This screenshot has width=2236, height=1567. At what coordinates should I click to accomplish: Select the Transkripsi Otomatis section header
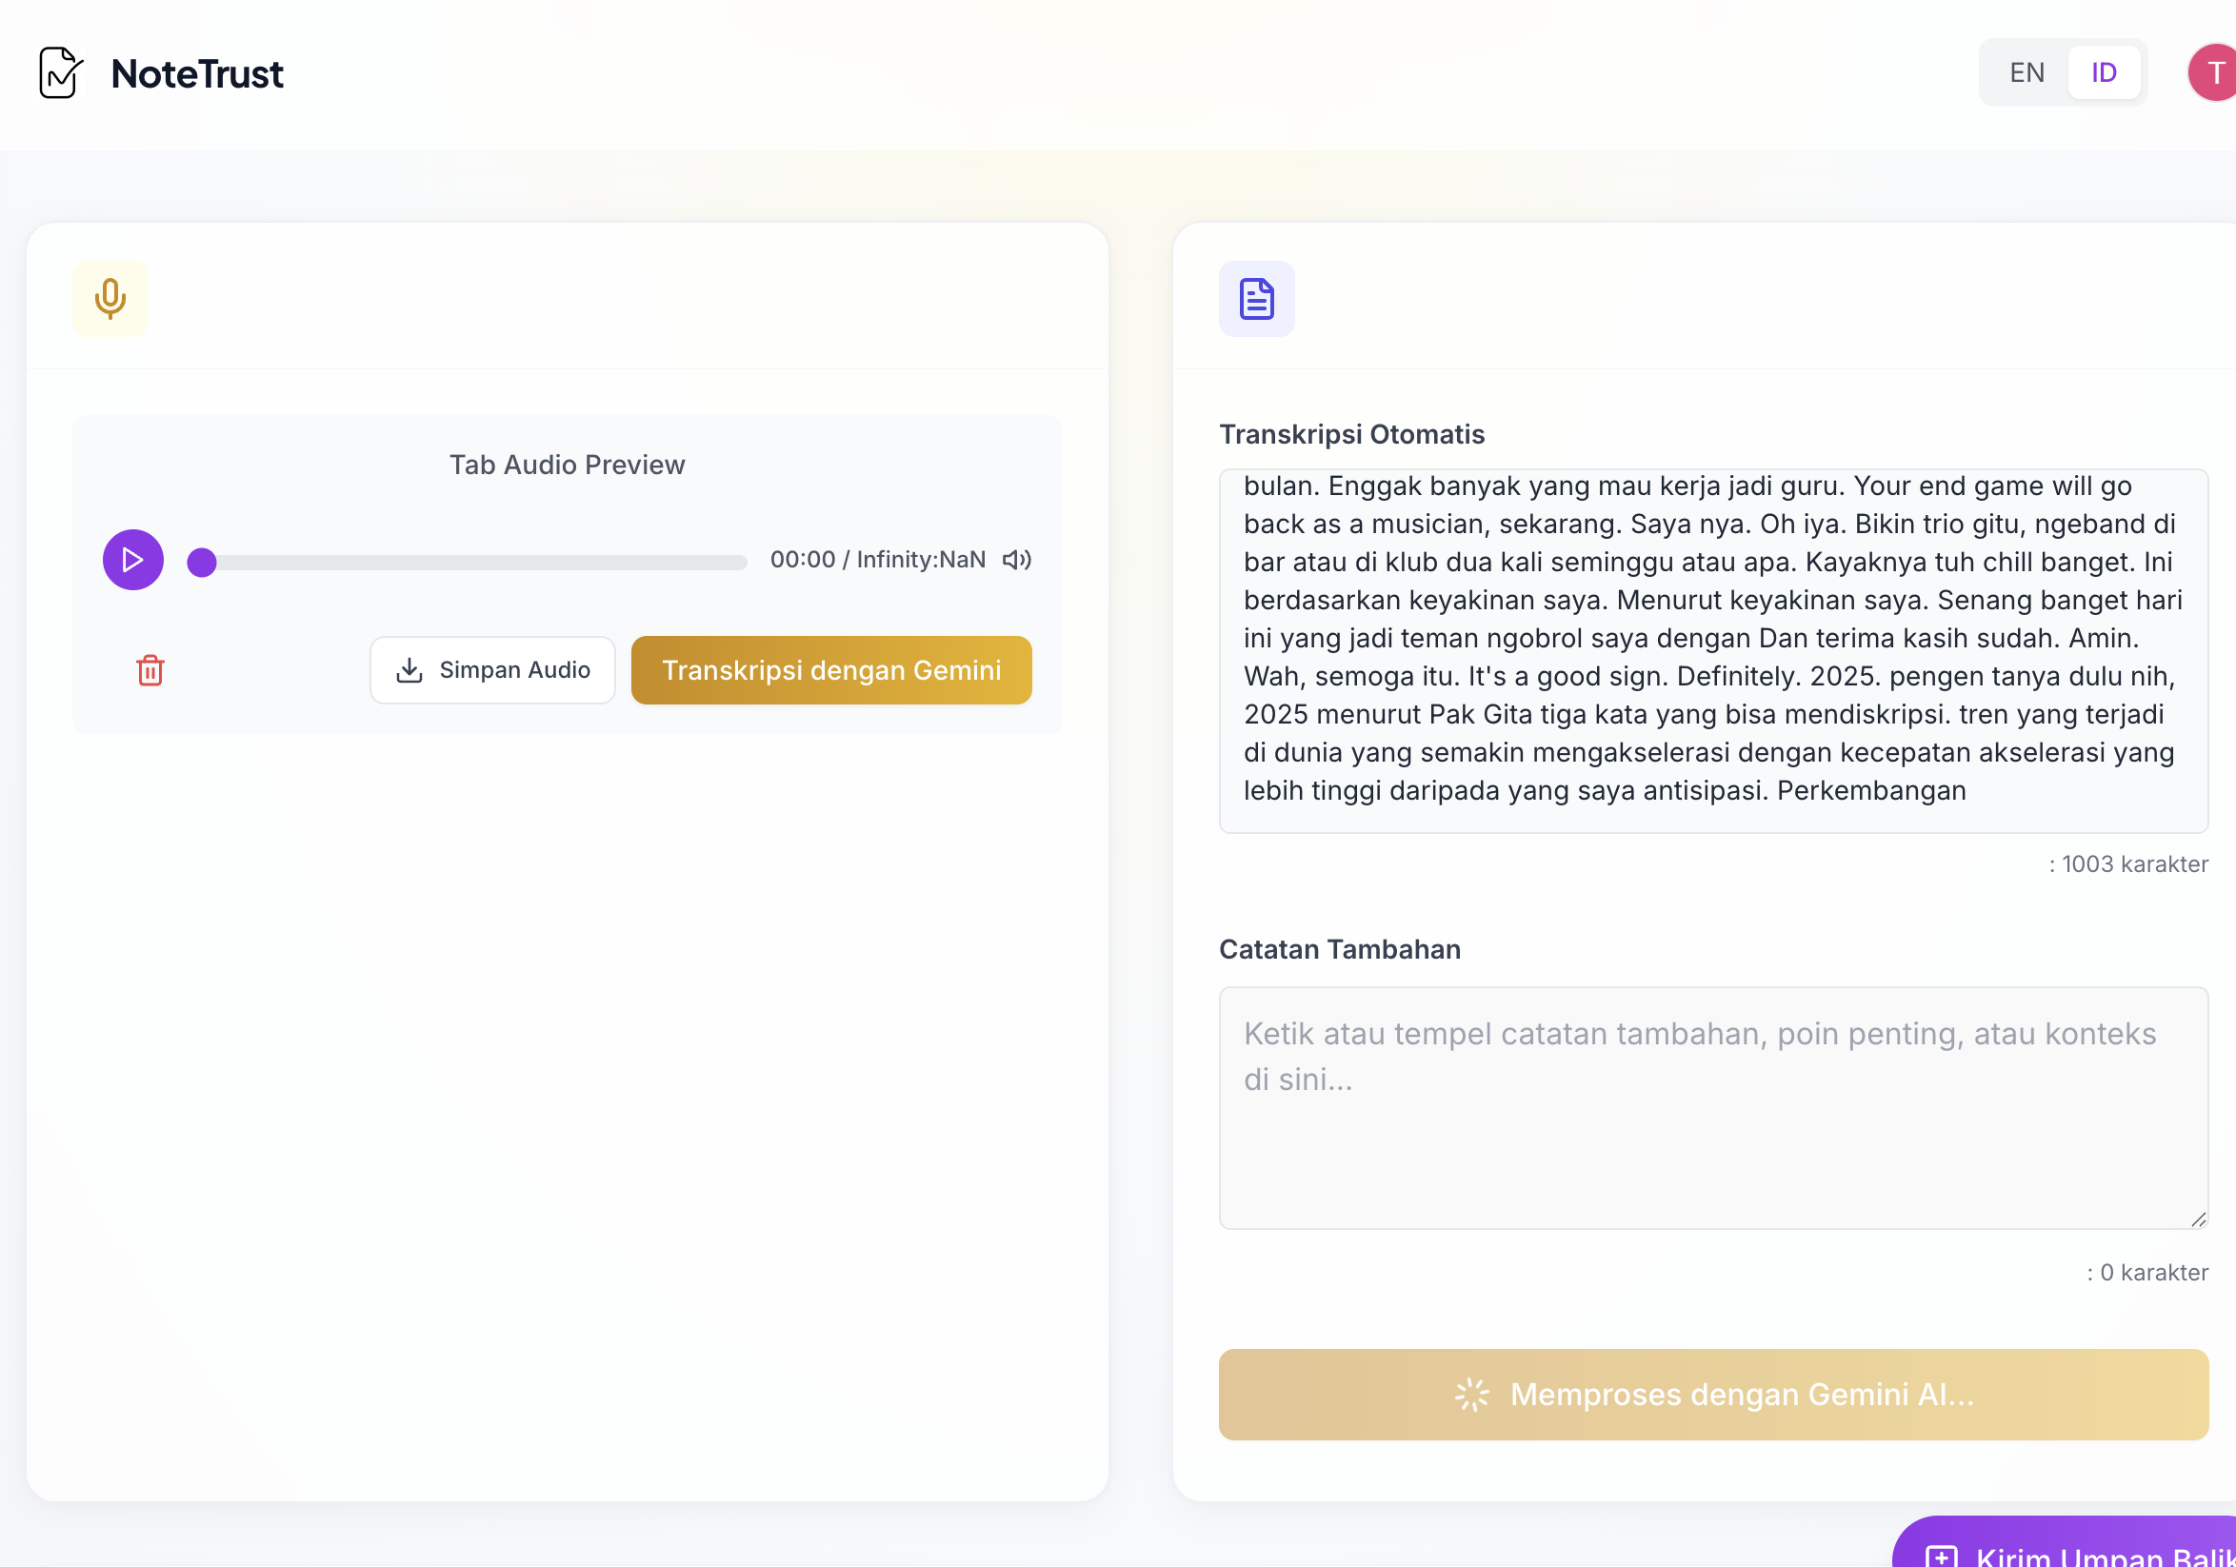[x=1352, y=434]
